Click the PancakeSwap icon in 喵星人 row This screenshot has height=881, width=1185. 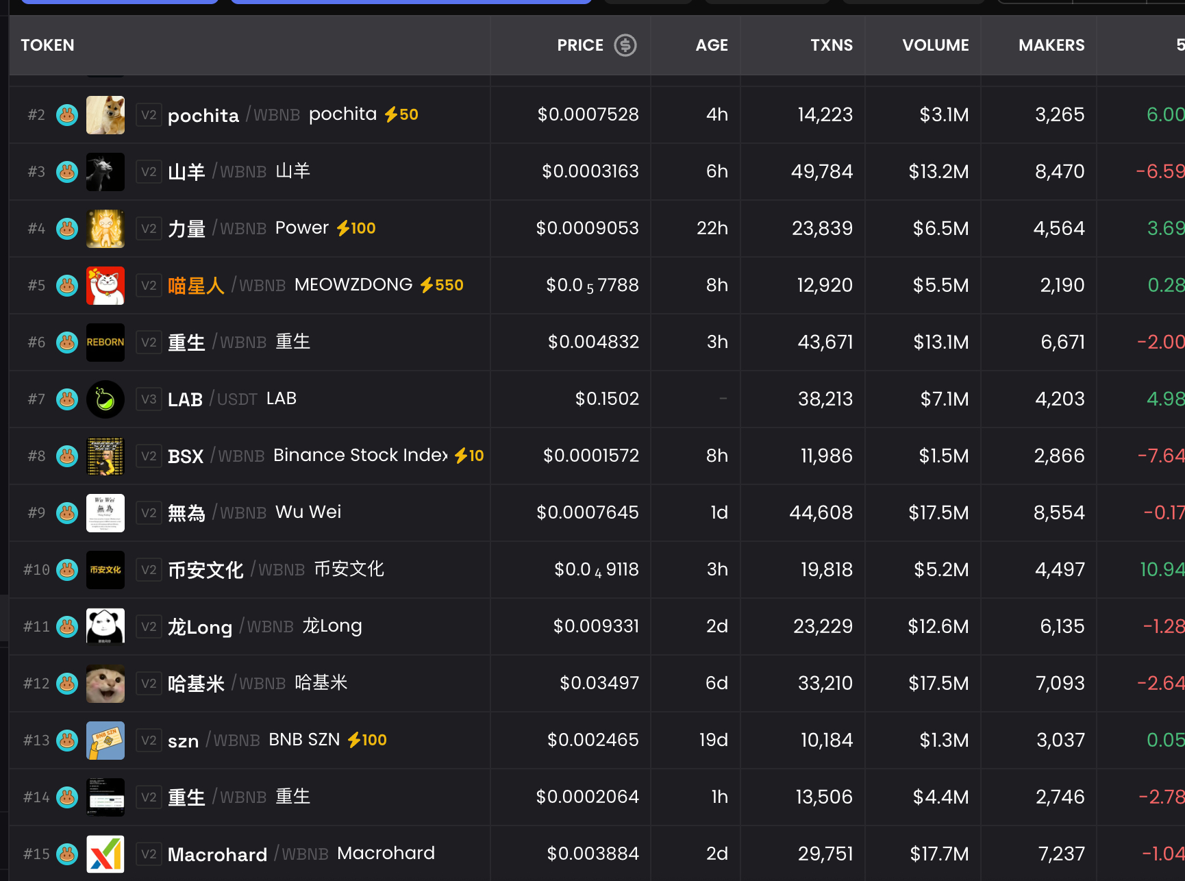(67, 285)
